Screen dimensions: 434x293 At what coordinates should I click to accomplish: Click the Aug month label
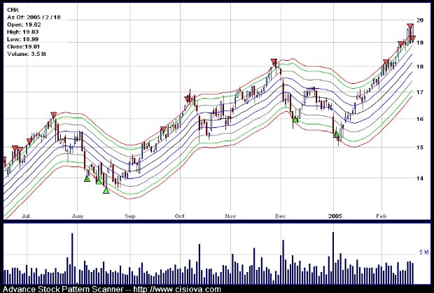pos(78,216)
